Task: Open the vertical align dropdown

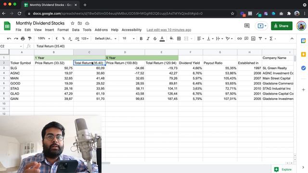Action: (210, 38)
